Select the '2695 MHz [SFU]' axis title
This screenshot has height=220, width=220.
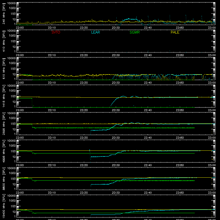click(x=4, y=123)
